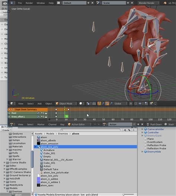Click the Stash button
This screenshot has width=176, height=196.
tap(169, 124)
